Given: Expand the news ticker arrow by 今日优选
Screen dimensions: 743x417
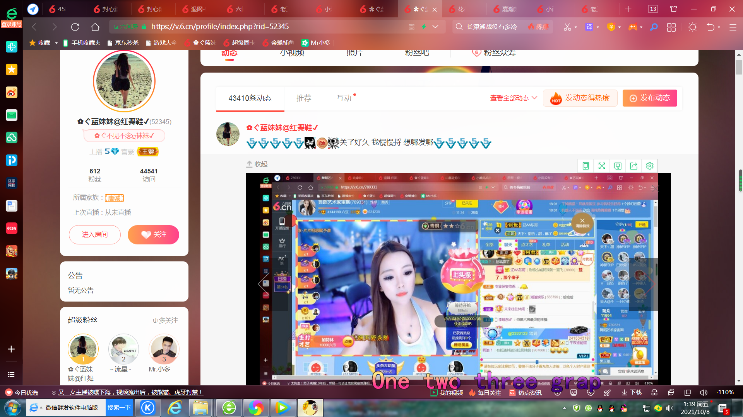Looking at the screenshot, I should click(x=54, y=393).
